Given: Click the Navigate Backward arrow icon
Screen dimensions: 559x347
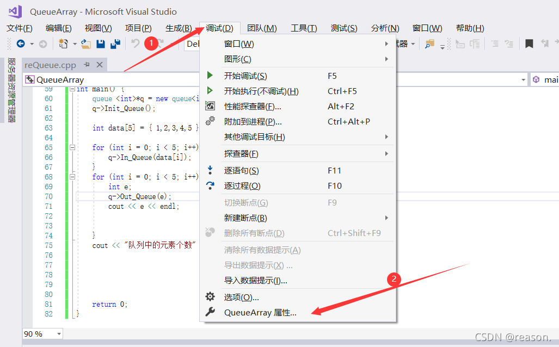Looking at the screenshot, I should click(x=20, y=44).
